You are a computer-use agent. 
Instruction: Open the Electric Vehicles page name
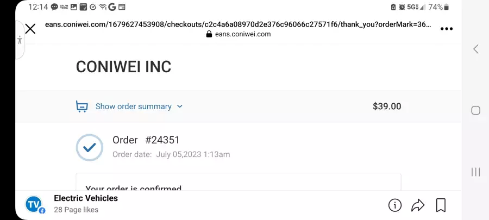coord(86,198)
